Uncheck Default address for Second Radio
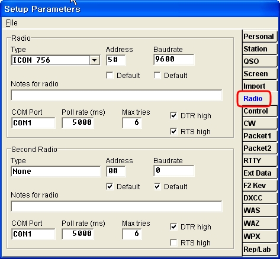The width and height of the screenshot is (280, 259). click(110, 187)
